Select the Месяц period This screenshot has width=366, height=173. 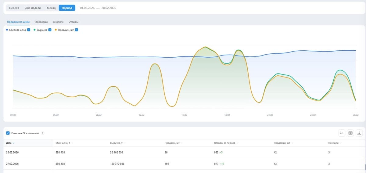51,8
